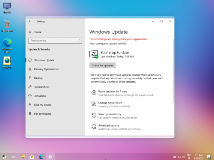Open the Action Center notifications icon
The width and height of the screenshot is (214, 160).
pos(209,157)
